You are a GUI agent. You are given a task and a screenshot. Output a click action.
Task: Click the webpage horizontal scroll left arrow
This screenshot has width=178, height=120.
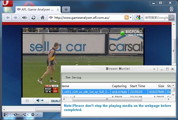(4, 109)
